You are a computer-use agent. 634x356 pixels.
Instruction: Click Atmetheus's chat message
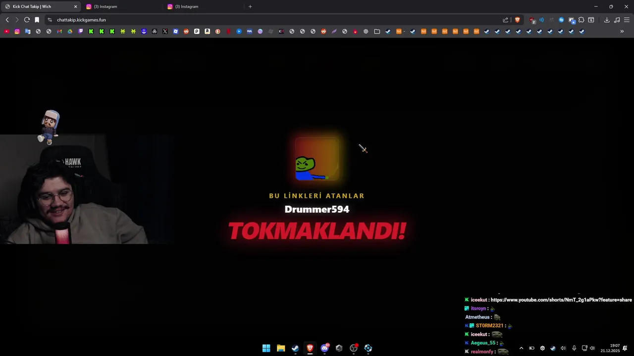point(483,317)
